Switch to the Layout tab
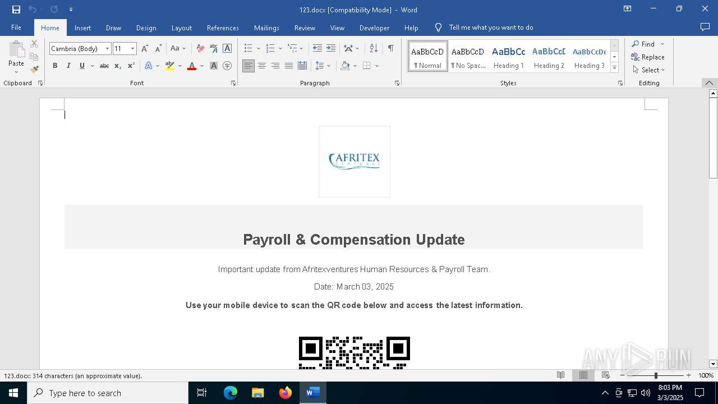This screenshot has height=404, width=718. point(181,27)
